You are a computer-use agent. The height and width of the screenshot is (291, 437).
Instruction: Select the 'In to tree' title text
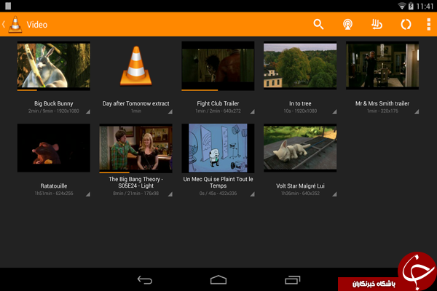click(x=300, y=103)
